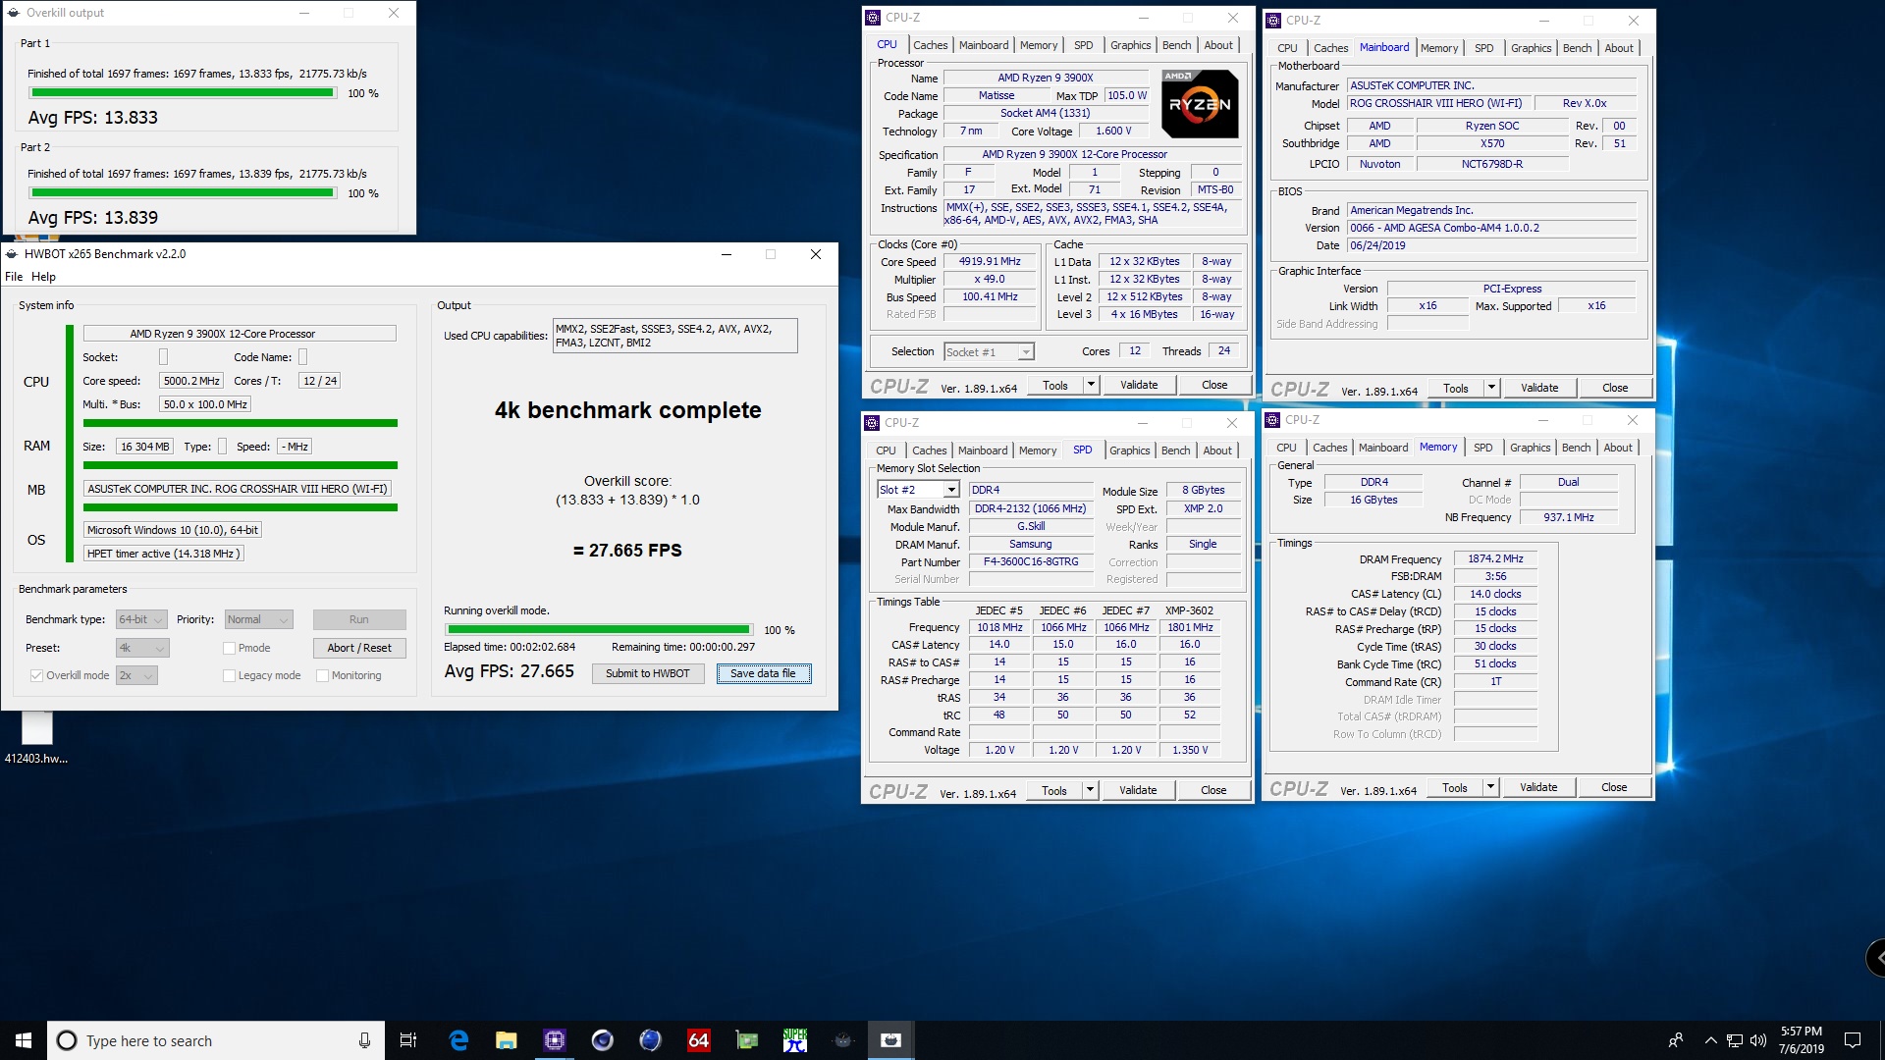
Task: Click the CPU-Z Mainboard window title icon
Action: tap(1273, 21)
